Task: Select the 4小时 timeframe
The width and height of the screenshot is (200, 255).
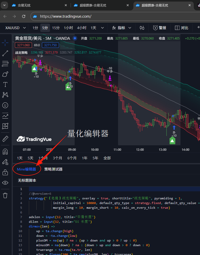Action: tap(82, 28)
